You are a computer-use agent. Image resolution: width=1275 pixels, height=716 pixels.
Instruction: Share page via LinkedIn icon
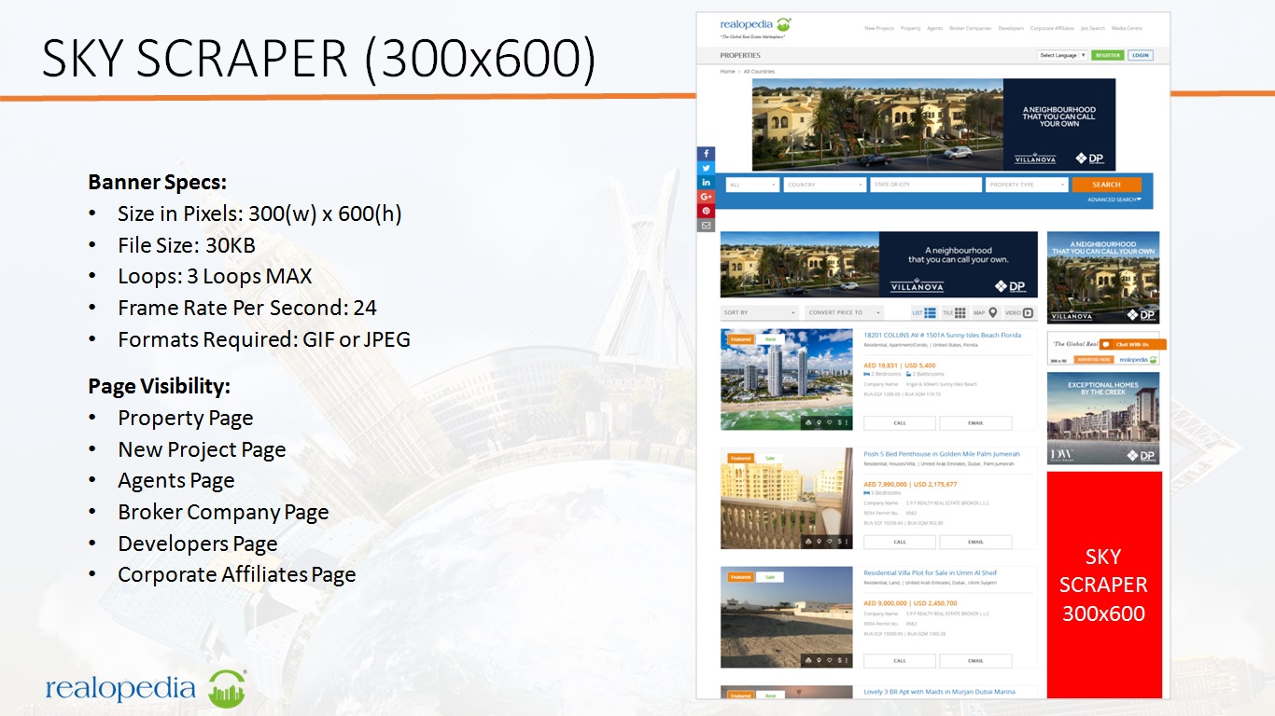pyautogui.click(x=706, y=183)
